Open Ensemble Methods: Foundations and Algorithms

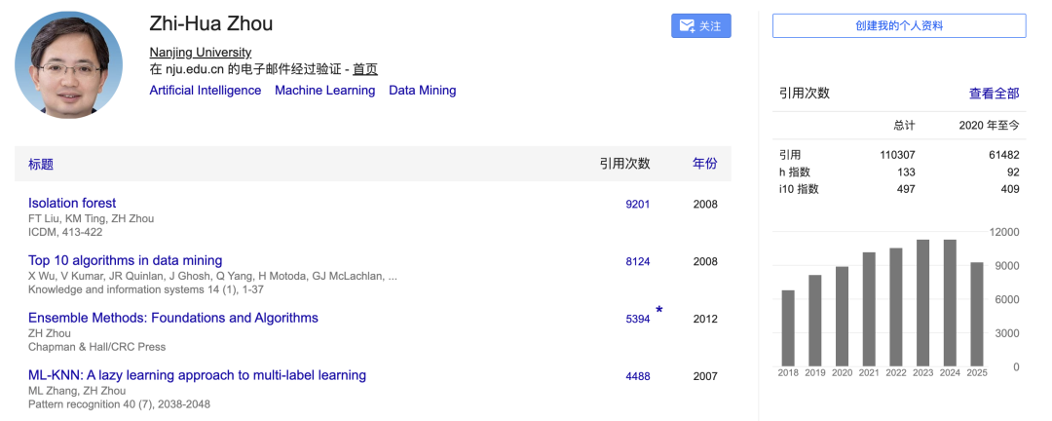click(x=172, y=318)
